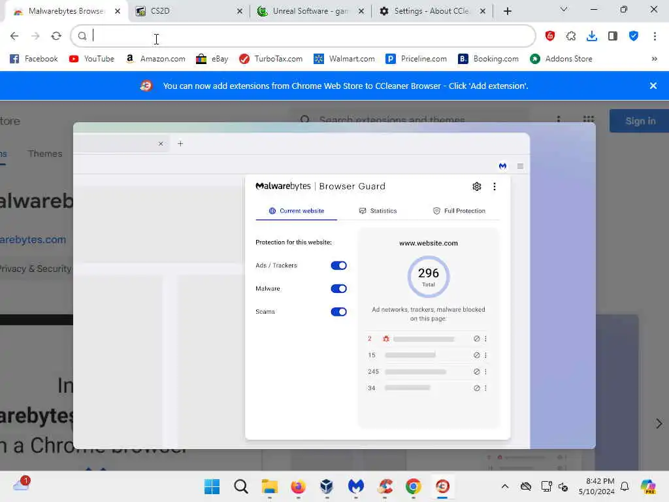669x502 pixels.
Task: Open the Amazon.com bookmark
Action: (x=155, y=59)
